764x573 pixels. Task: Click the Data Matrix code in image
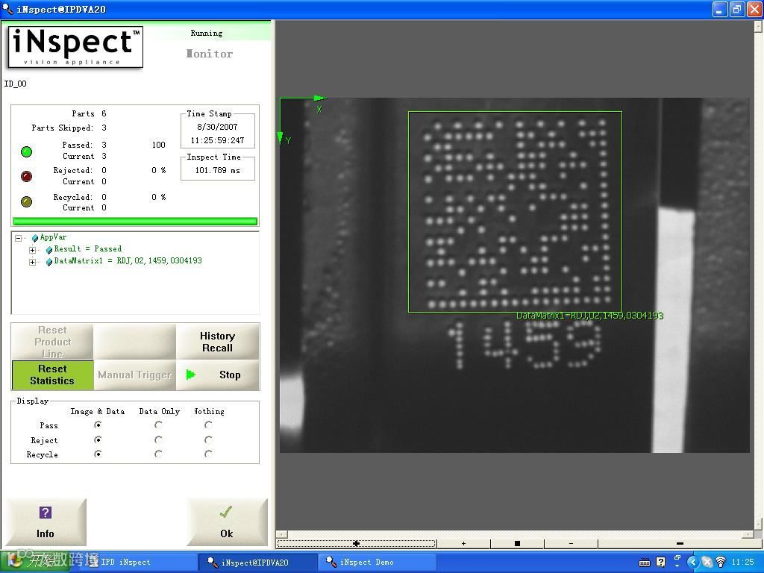(x=516, y=213)
